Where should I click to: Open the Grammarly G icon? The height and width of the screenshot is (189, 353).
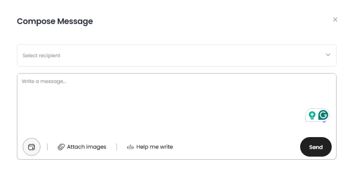coord(323,115)
